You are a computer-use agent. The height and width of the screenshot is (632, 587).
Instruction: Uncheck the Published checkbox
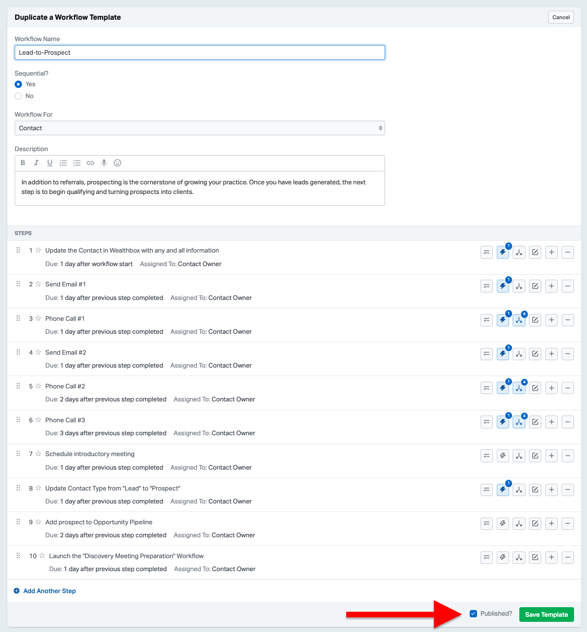[473, 613]
